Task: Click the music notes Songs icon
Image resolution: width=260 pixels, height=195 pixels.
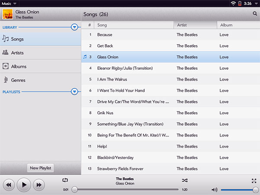Action: tap(5, 39)
